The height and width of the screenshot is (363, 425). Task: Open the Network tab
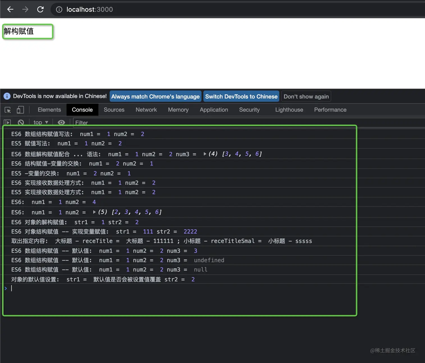point(146,110)
